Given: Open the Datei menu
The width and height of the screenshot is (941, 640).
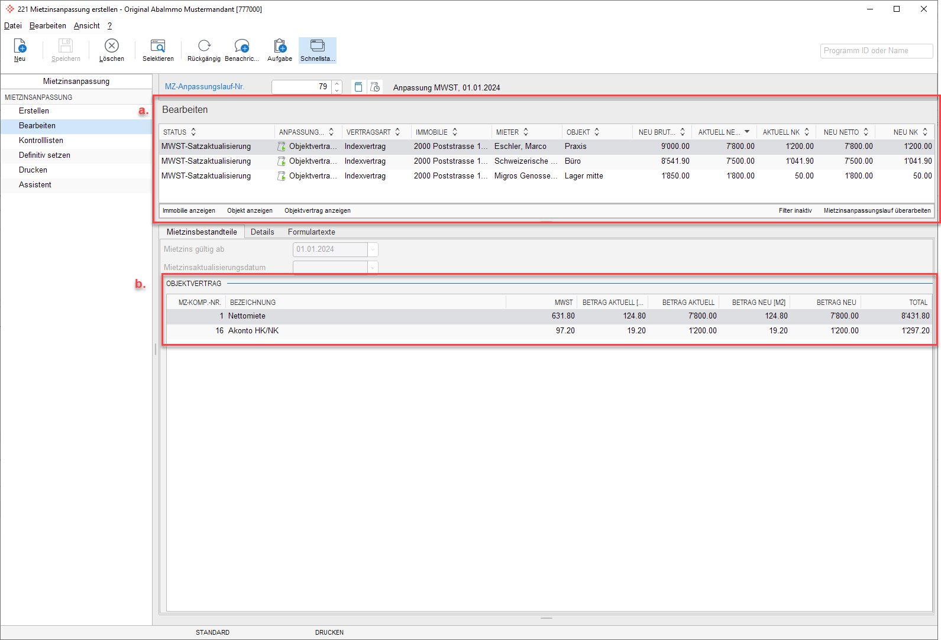Looking at the screenshot, I should (12, 25).
